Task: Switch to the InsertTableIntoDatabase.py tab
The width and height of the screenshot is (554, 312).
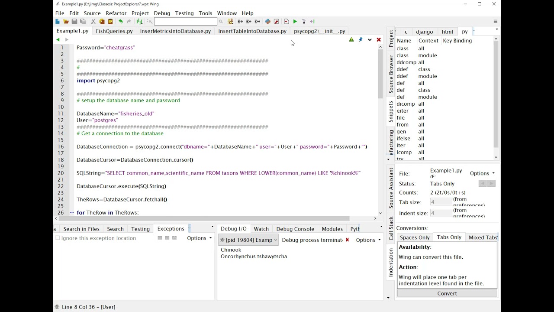Action: pyautogui.click(x=252, y=31)
